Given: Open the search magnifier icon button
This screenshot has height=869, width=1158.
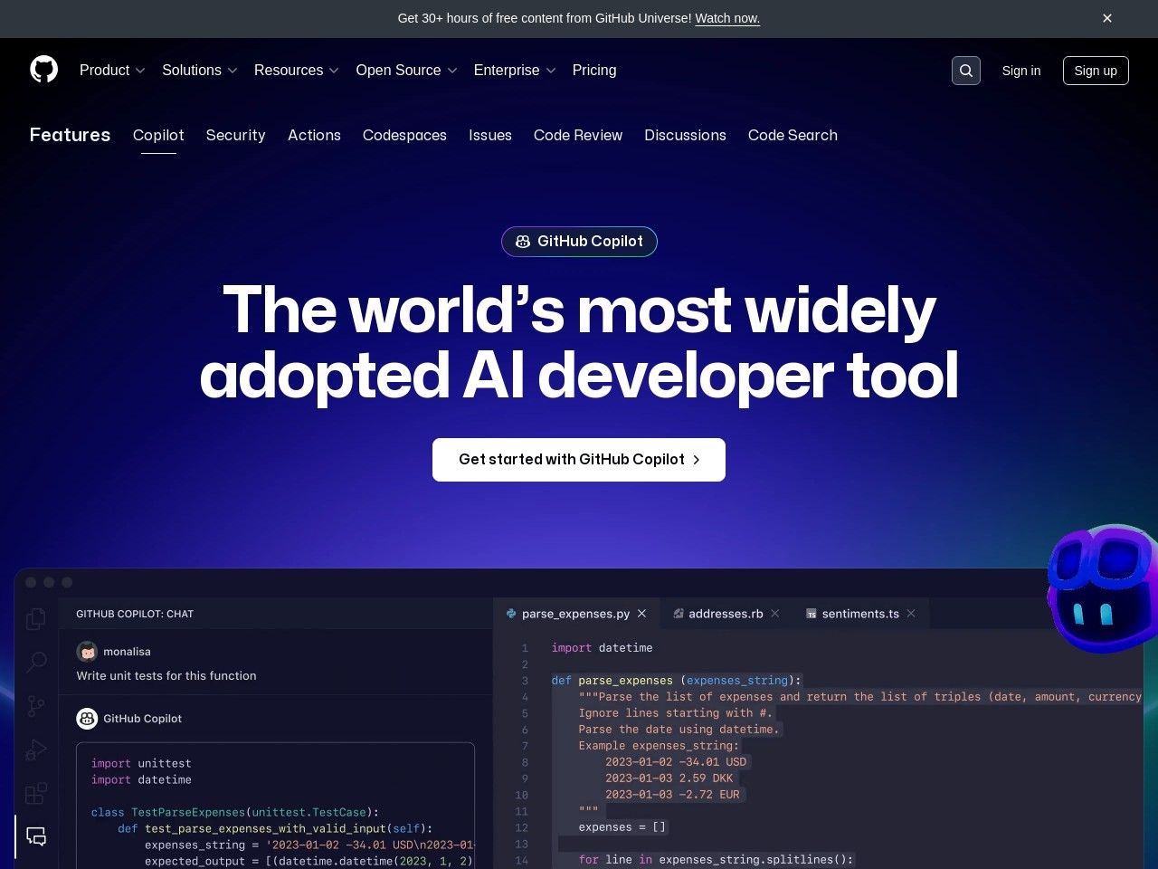Looking at the screenshot, I should coord(966,71).
